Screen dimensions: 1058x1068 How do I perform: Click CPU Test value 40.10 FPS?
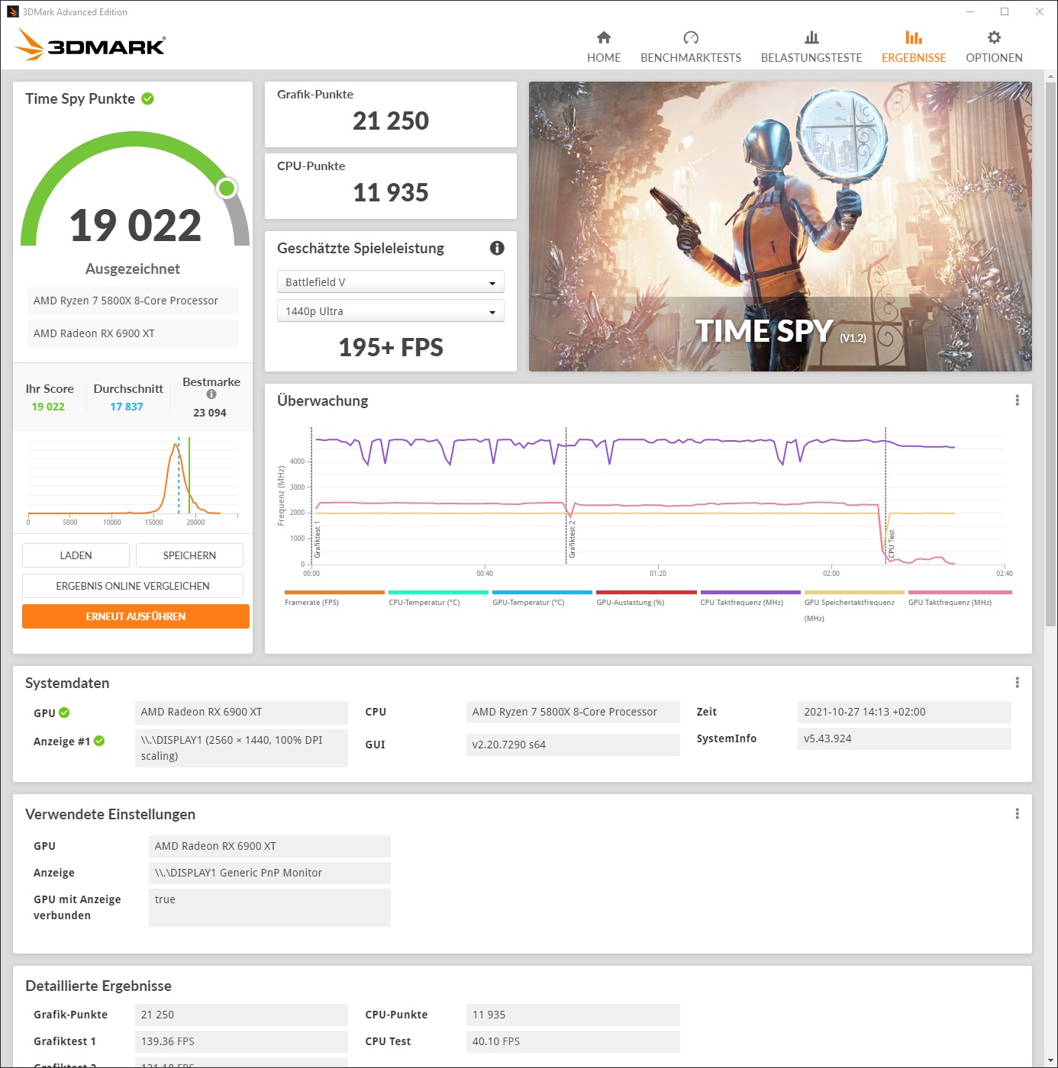pos(573,1041)
